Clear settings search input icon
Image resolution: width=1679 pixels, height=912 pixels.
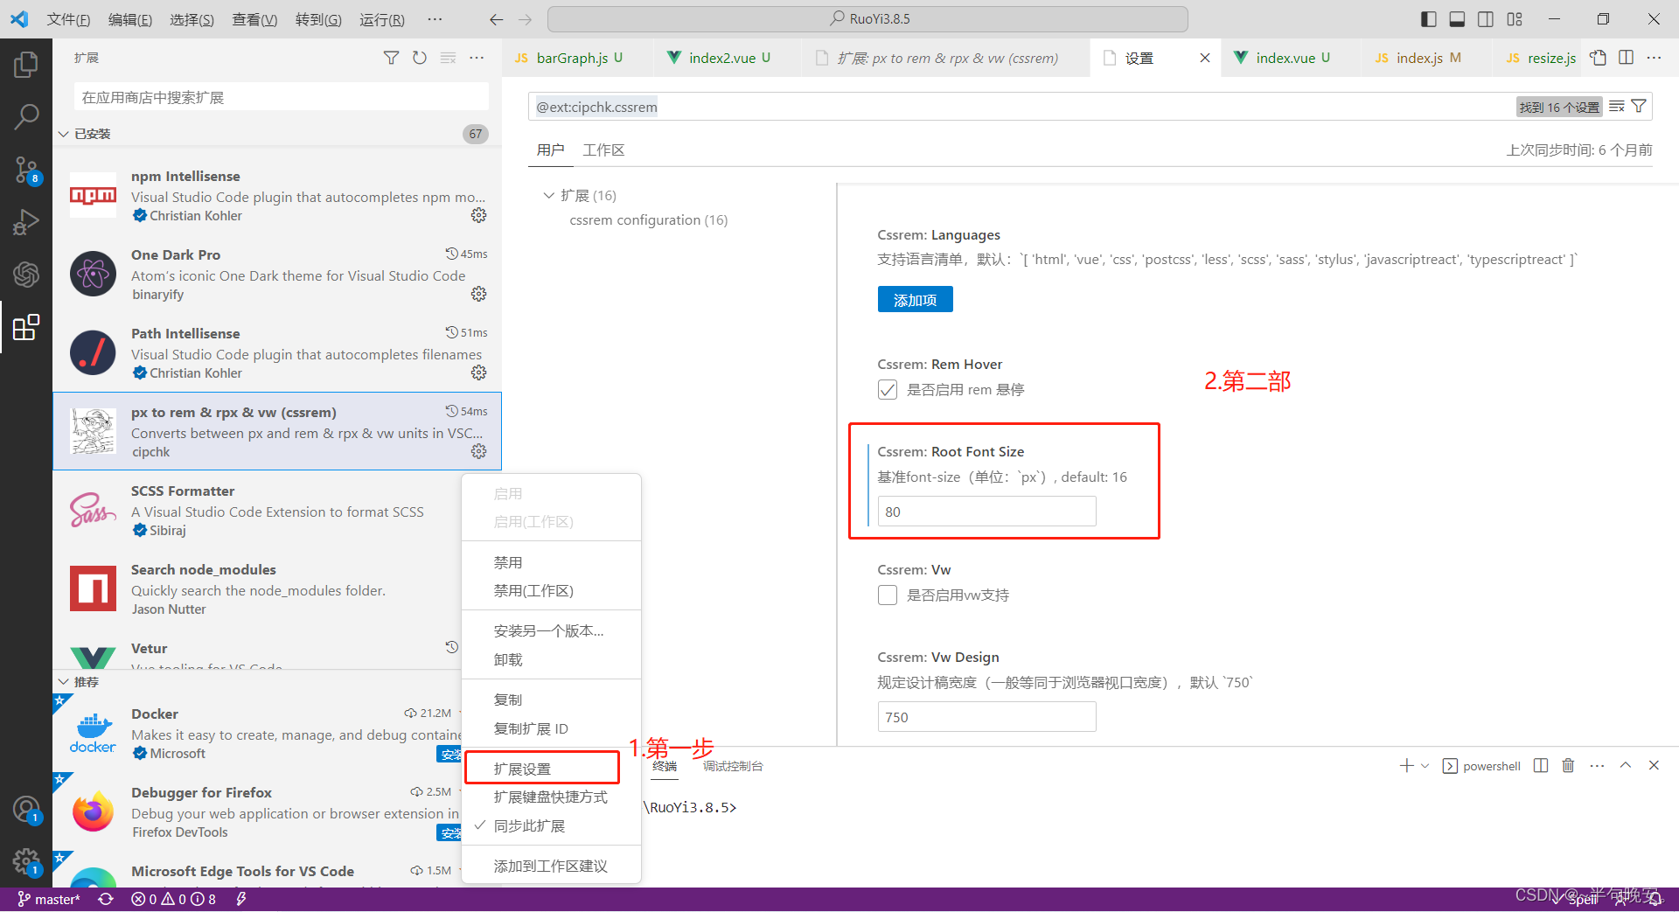coord(1617,107)
